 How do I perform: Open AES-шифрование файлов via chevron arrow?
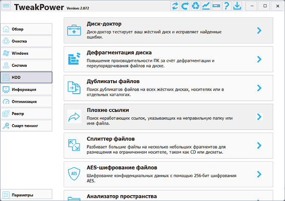tap(259, 174)
